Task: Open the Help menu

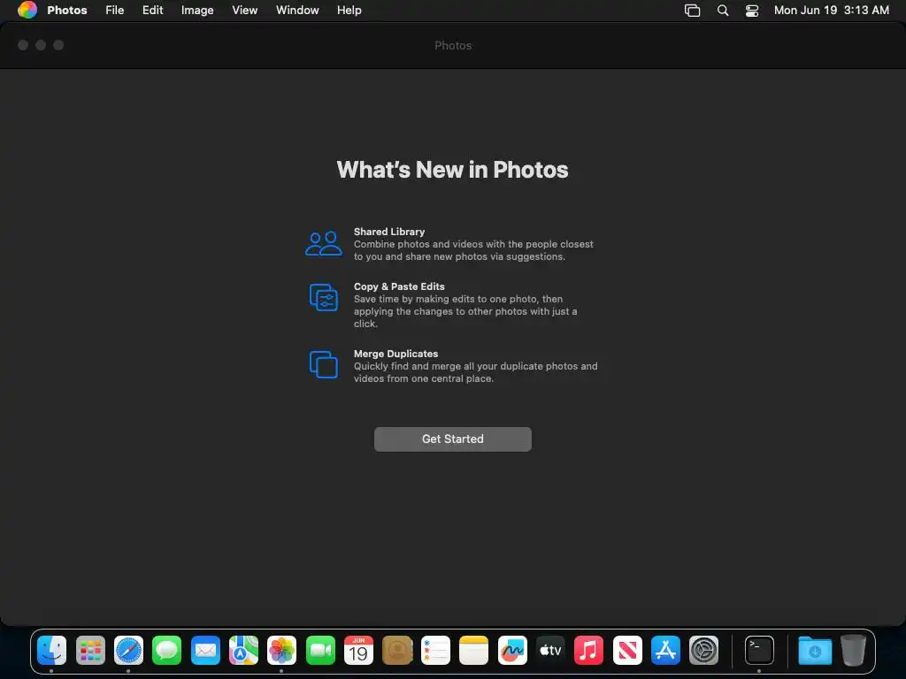Action: 349,10
